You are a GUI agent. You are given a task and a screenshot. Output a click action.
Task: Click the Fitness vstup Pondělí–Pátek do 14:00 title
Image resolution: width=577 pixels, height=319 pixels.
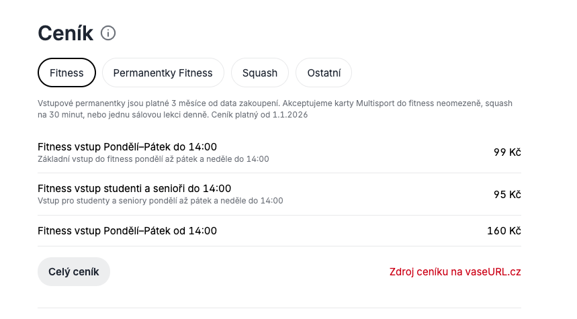[x=127, y=147]
